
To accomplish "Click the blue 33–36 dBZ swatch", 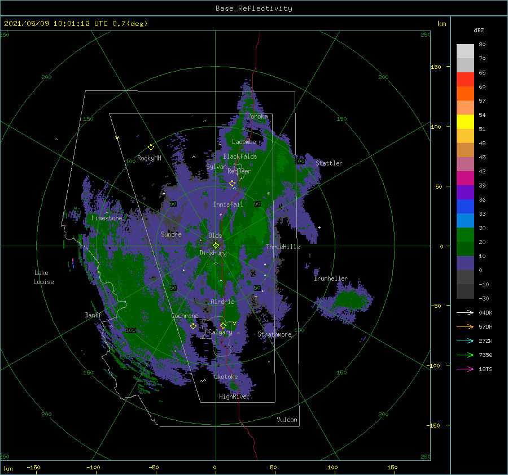I will (x=465, y=207).
